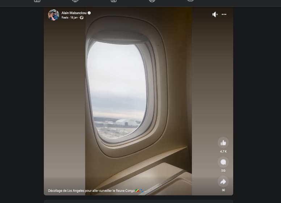Switch to the Video tab in top navigation

75,1
